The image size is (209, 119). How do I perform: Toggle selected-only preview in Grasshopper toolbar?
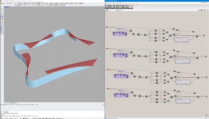point(204,10)
